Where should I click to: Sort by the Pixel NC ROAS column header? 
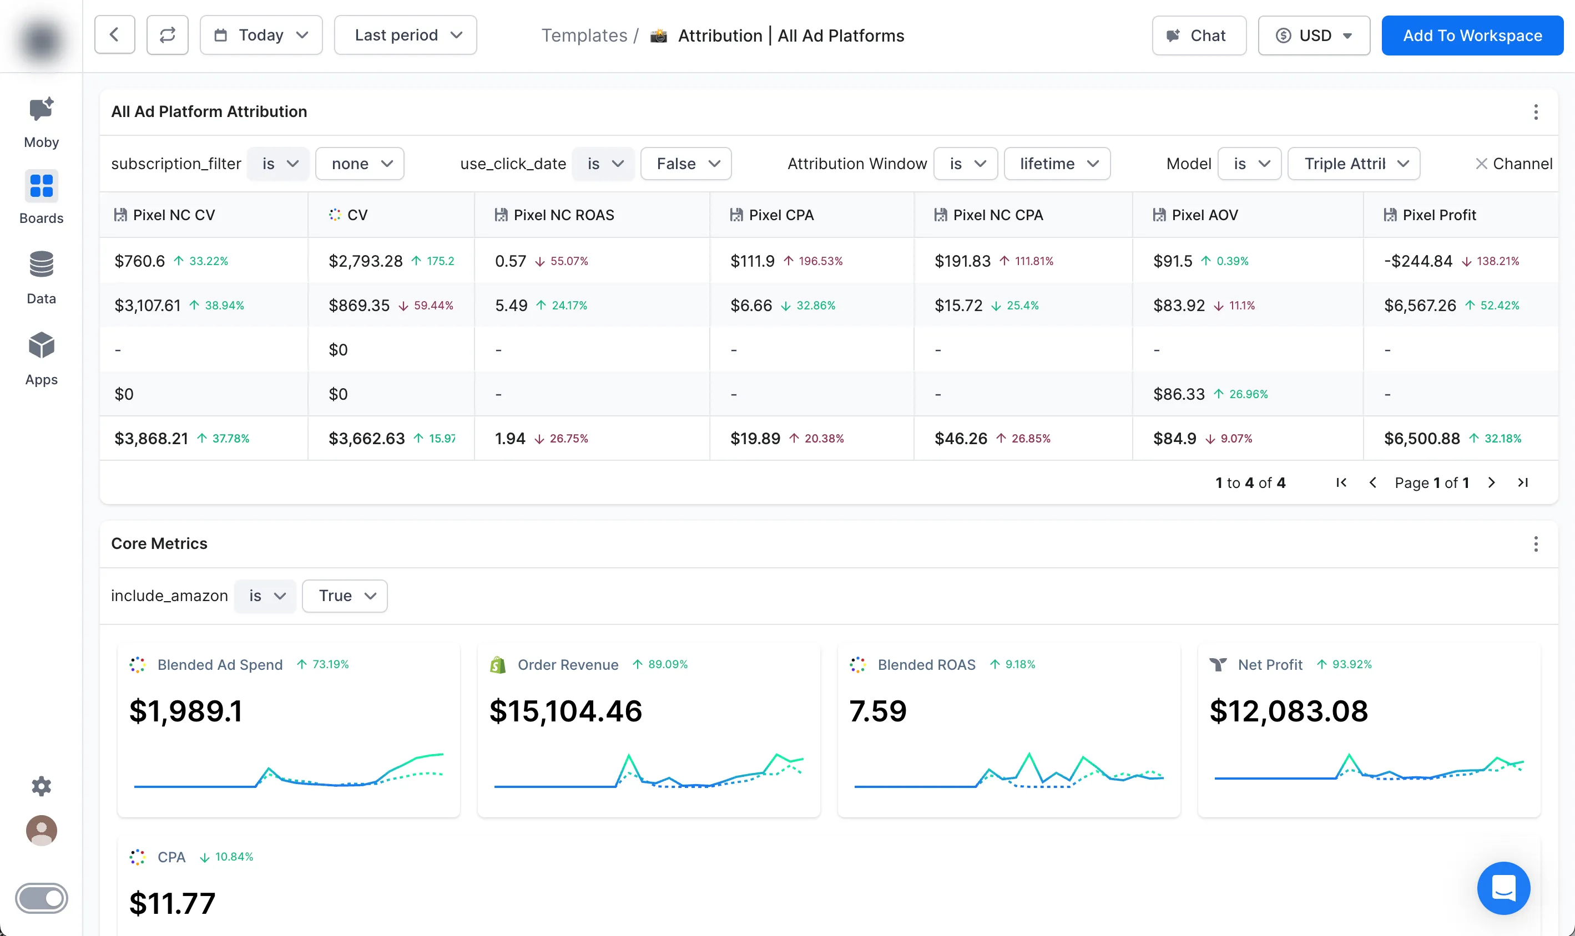pos(563,215)
